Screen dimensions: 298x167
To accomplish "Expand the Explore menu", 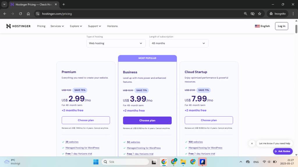I will (76, 26).
